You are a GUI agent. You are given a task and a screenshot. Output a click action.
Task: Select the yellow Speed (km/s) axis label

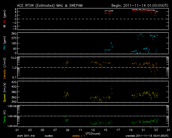point(5,92)
